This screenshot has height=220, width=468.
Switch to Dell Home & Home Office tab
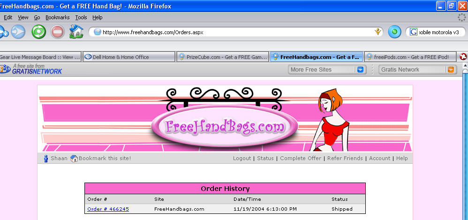coord(129,57)
